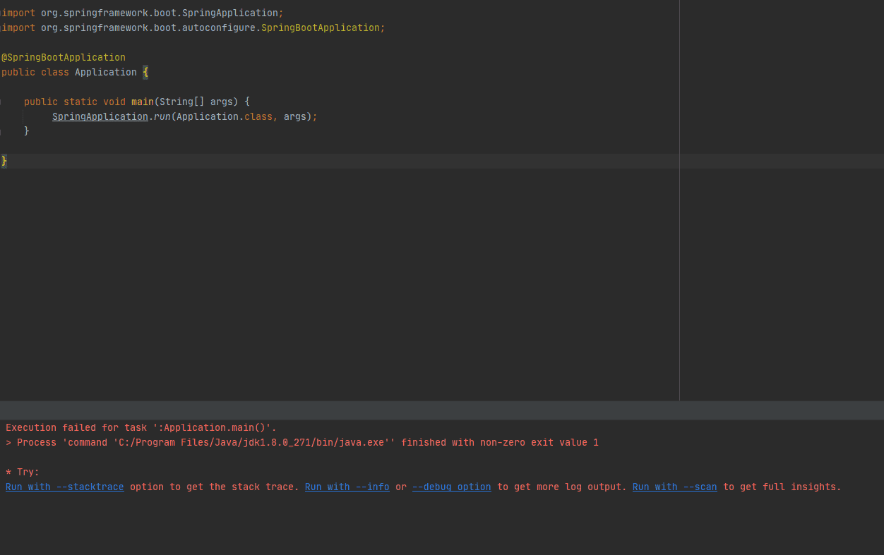Screen dimensions: 884x555
Task: Click the main method name
Action: [x=142, y=102]
